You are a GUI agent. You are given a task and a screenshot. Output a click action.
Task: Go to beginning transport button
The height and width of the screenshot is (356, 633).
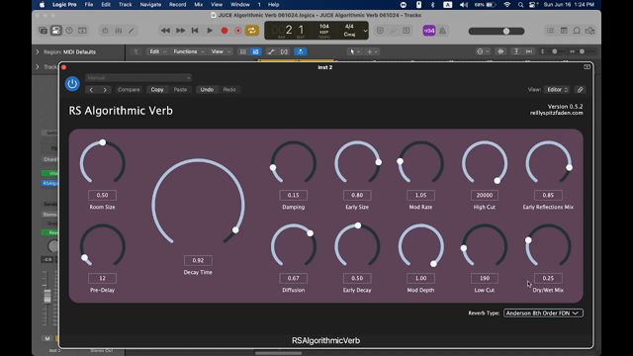(x=195, y=31)
